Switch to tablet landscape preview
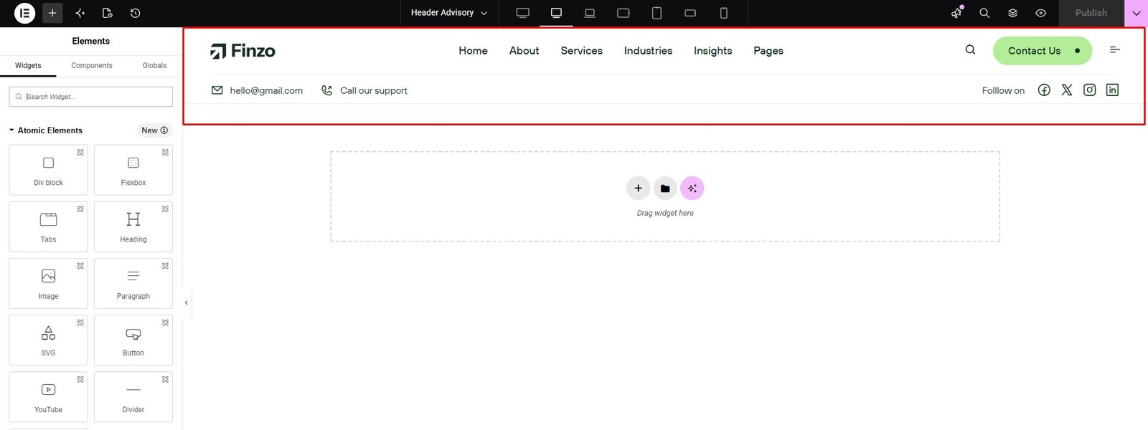Image resolution: width=1148 pixels, height=430 pixels. pyautogui.click(x=624, y=13)
